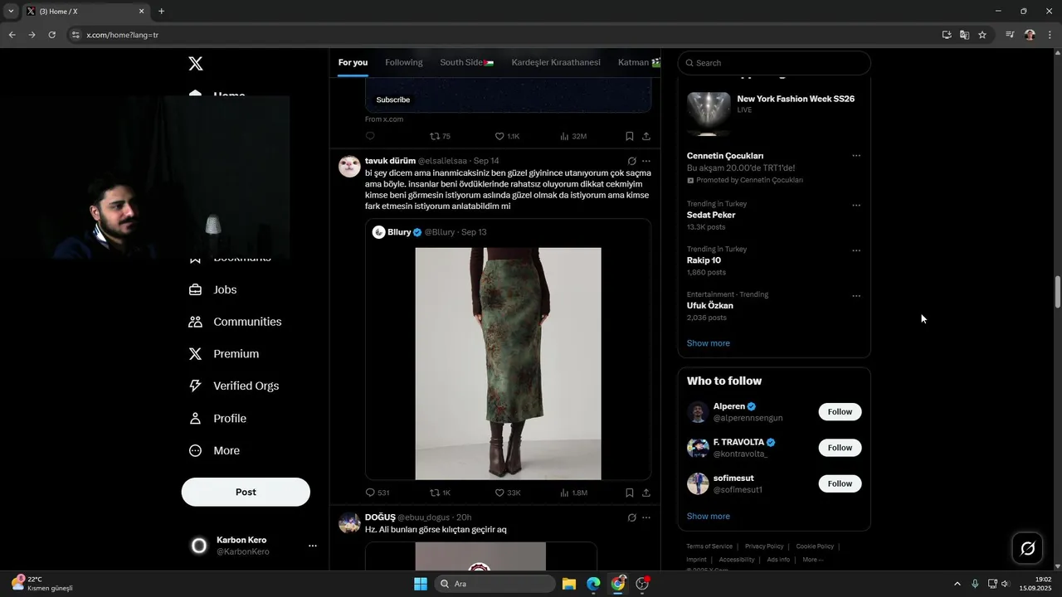
Task: Switch to the Following tab
Action: 404,62
